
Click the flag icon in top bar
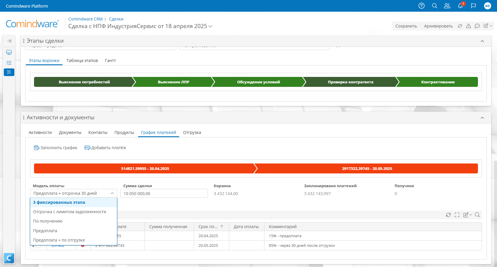(473, 6)
